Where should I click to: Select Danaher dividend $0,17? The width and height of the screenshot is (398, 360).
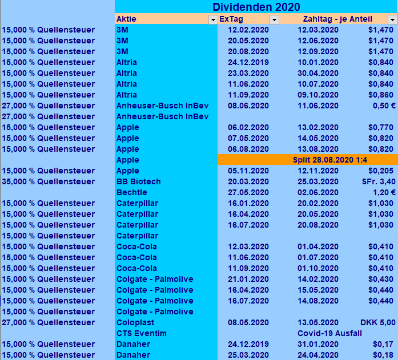coord(383,344)
